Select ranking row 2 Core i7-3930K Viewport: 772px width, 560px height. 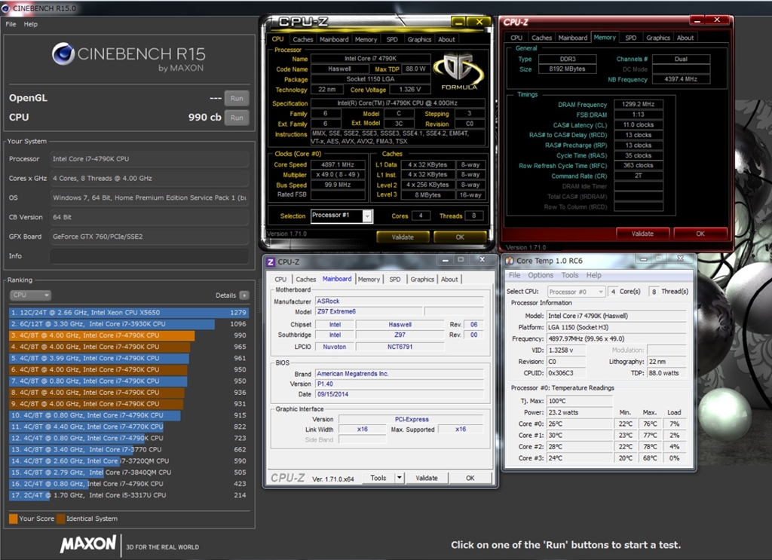pyautogui.click(x=128, y=324)
